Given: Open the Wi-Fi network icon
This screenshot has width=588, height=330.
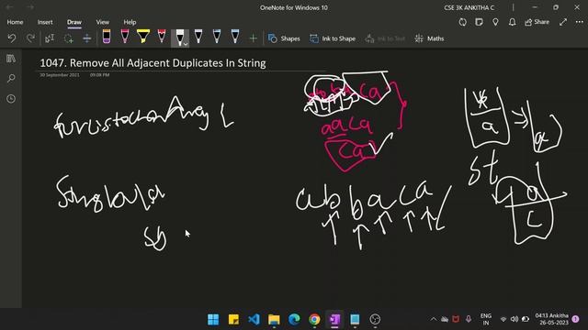Looking at the screenshot, I should click(x=503, y=319).
